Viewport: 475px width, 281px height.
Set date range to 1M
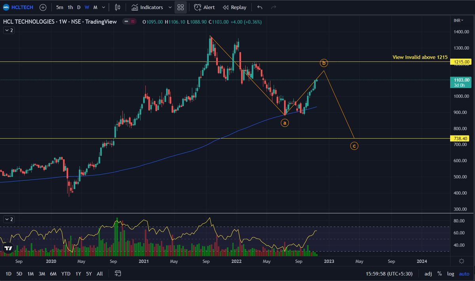point(30,273)
